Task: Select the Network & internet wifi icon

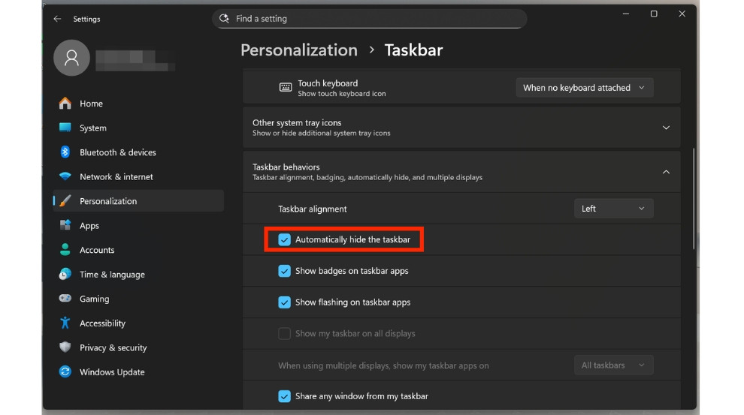Action: (65, 177)
